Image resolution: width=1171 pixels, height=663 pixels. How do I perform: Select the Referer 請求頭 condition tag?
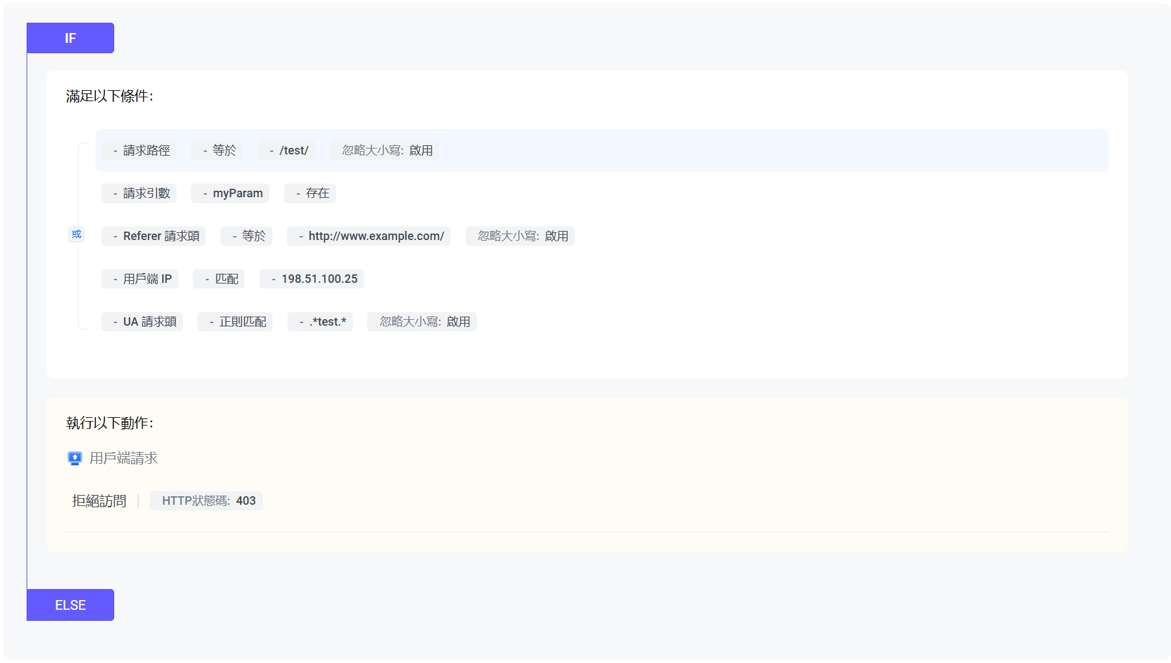pyautogui.click(x=153, y=236)
